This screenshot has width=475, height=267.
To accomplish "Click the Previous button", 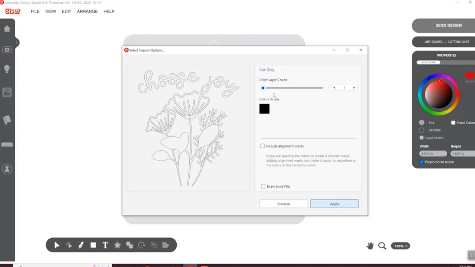I will (283, 204).
